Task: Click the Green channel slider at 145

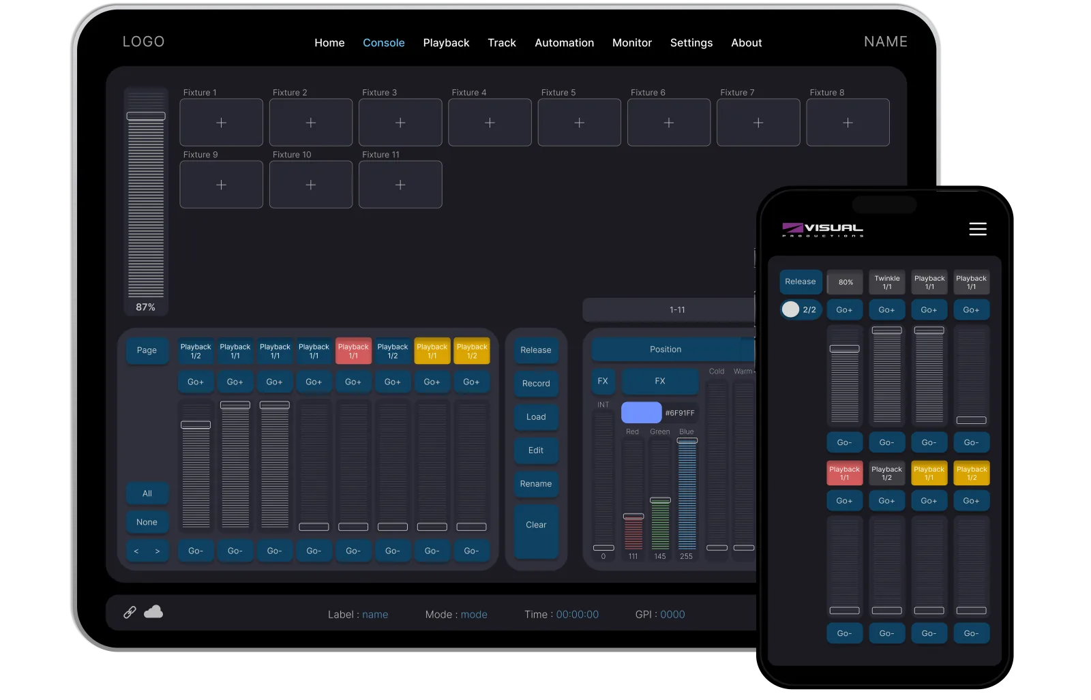Action: pyautogui.click(x=660, y=500)
